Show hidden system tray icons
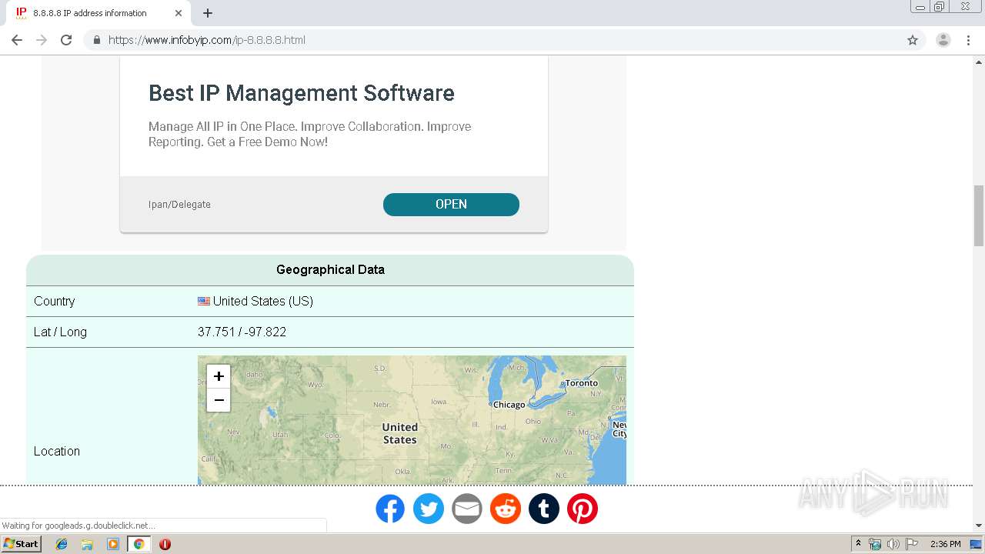This screenshot has height=554, width=985. click(858, 544)
